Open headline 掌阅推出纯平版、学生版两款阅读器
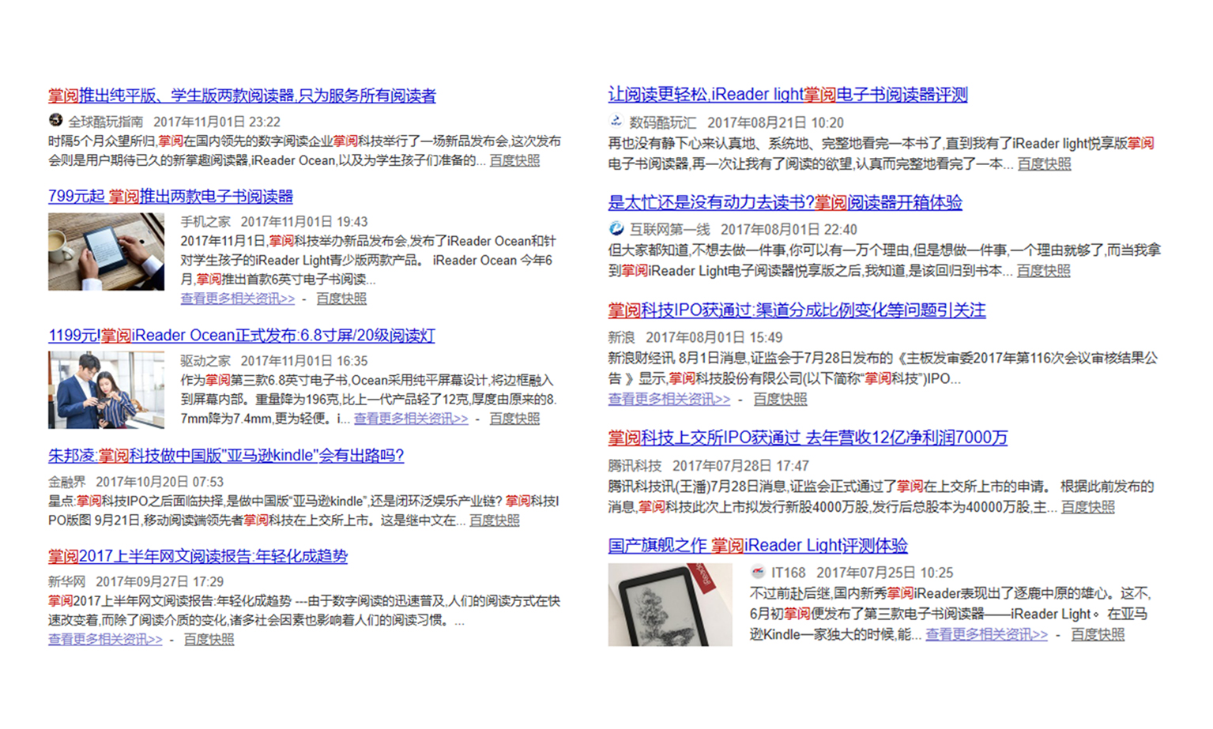The width and height of the screenshot is (1213, 729). tap(242, 96)
